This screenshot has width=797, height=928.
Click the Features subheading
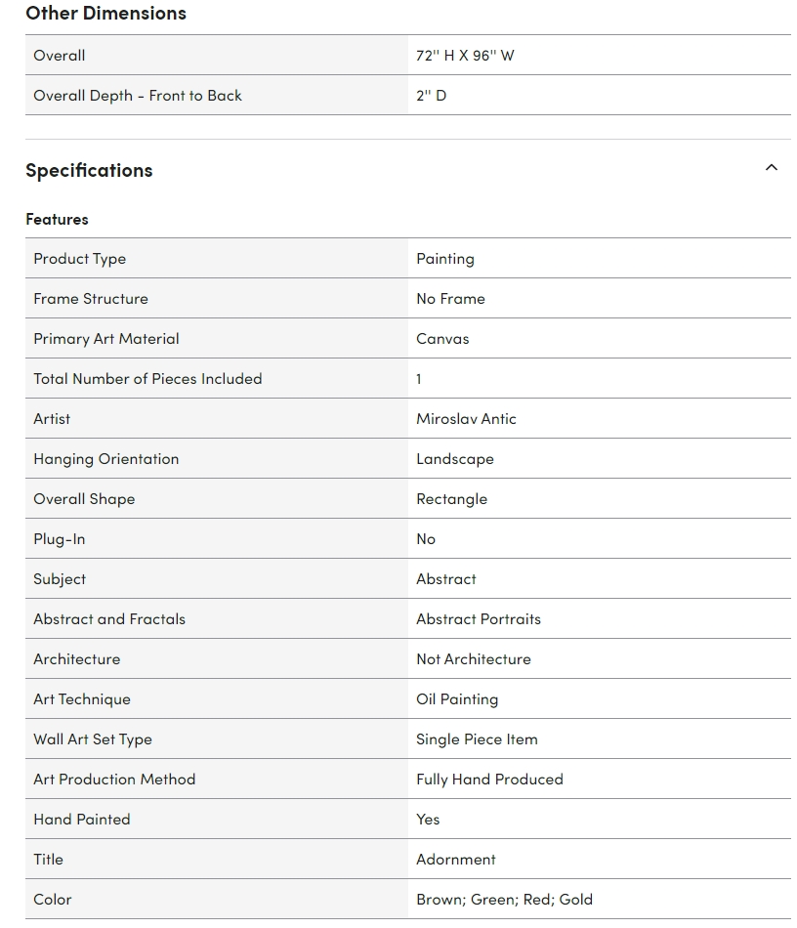pos(57,219)
